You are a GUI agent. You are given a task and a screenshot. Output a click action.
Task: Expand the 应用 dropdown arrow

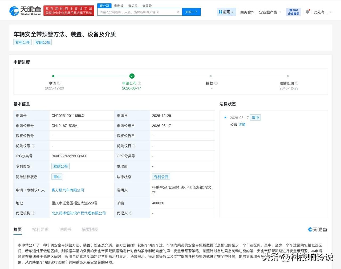pos(232,12)
